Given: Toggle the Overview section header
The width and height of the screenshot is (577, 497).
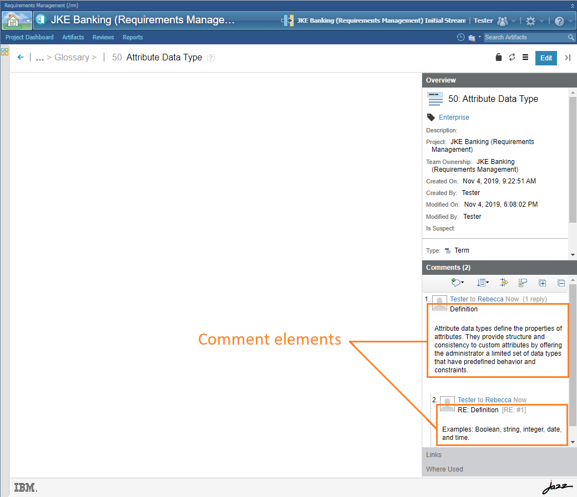Looking at the screenshot, I should pos(499,80).
